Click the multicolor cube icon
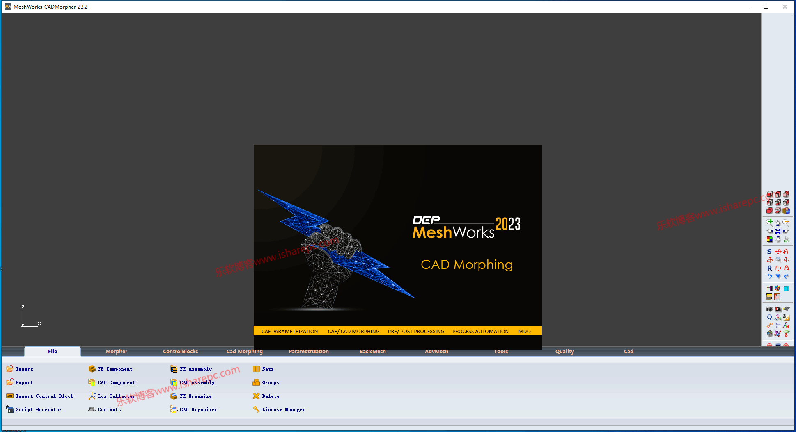Image resolution: width=796 pixels, height=432 pixels. click(x=778, y=288)
